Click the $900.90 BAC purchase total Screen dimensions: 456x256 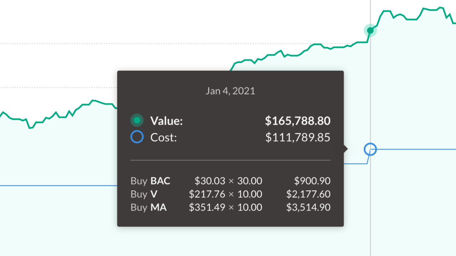pyautogui.click(x=312, y=181)
